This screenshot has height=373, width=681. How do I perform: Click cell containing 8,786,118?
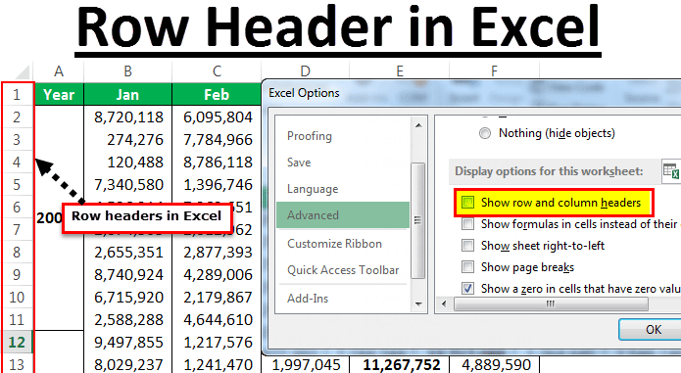(x=217, y=163)
